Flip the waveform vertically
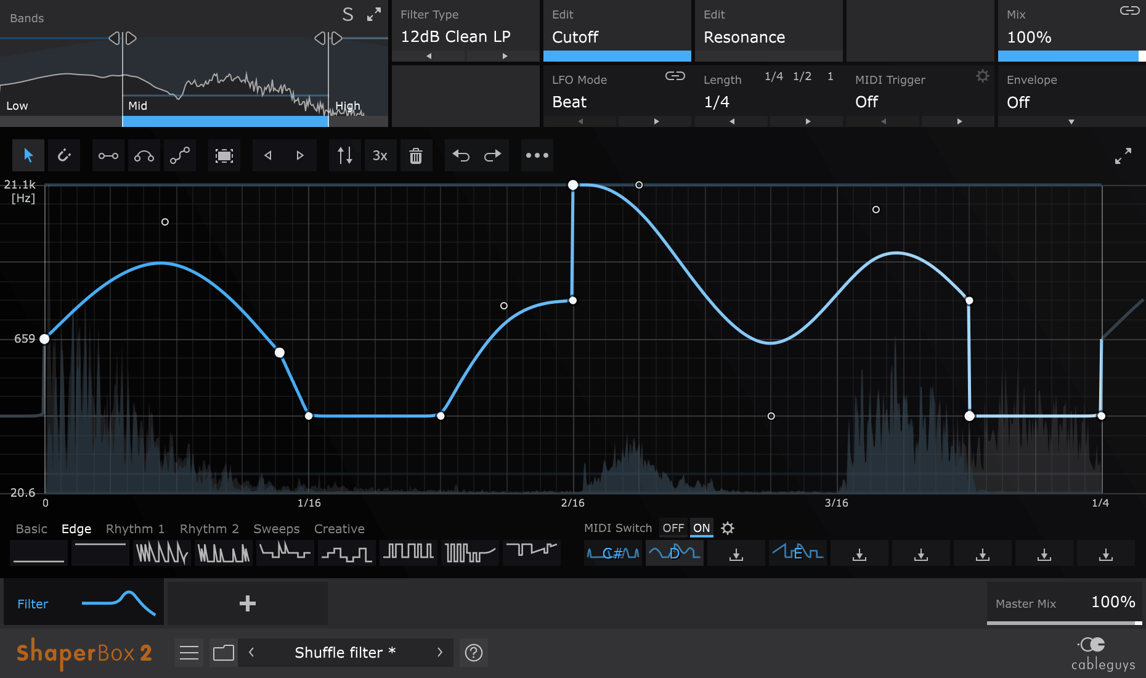Screen dimensions: 1146x678 (x=344, y=155)
